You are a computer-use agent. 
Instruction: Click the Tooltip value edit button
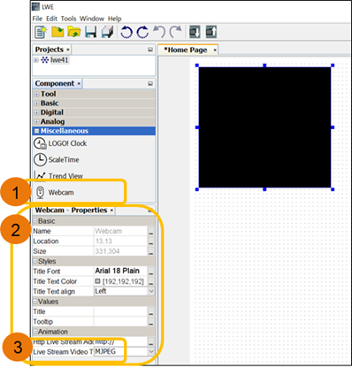coord(151,322)
